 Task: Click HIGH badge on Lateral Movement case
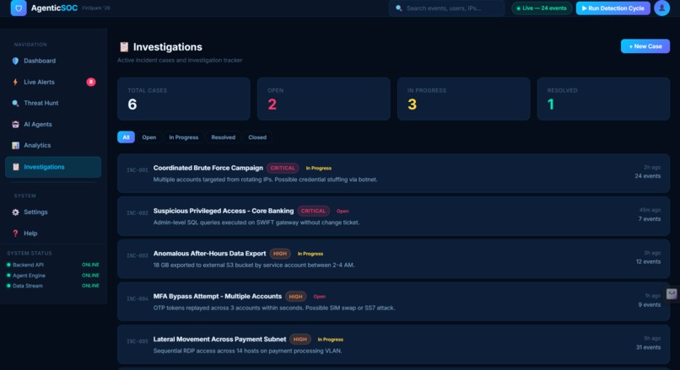[x=300, y=340]
